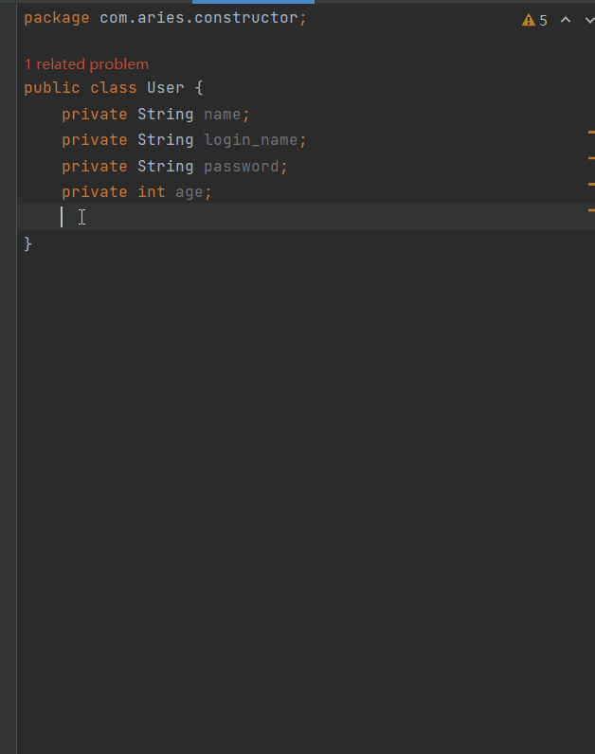Click the warning count '5'

(543, 20)
